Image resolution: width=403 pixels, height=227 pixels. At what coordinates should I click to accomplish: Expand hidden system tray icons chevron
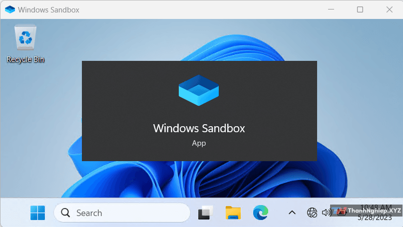click(292, 213)
